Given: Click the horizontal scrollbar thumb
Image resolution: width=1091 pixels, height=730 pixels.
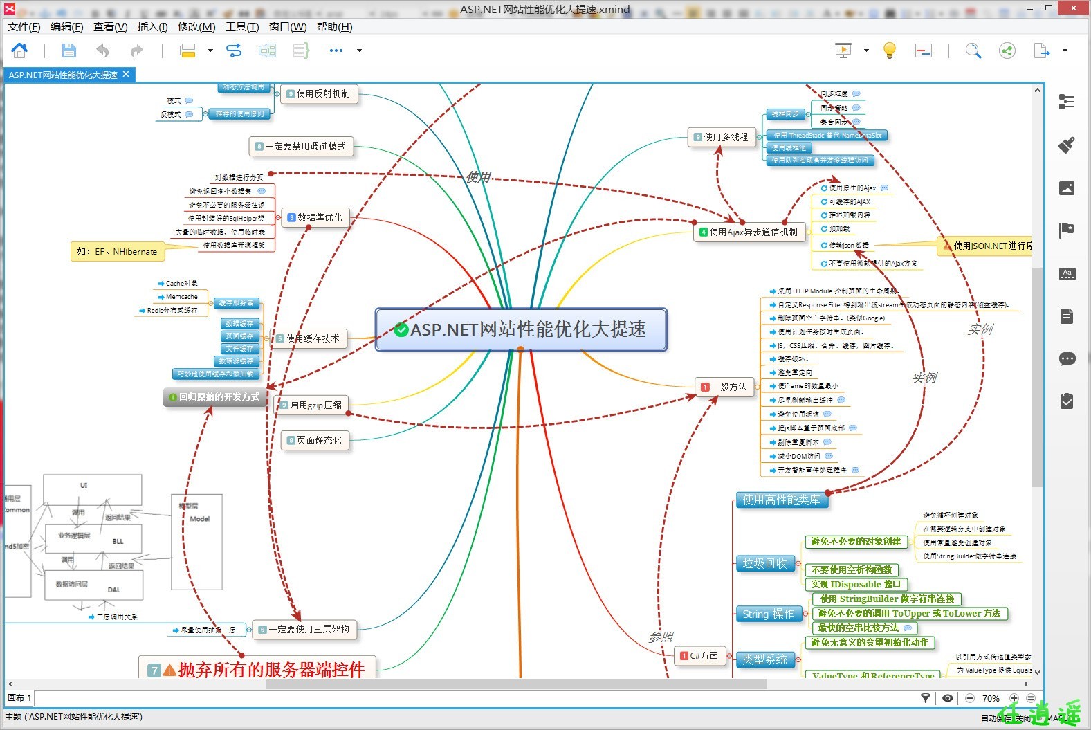Looking at the screenshot, I should (x=516, y=684).
